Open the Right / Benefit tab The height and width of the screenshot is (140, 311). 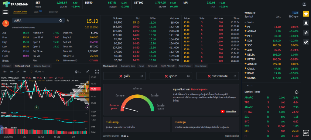[x=168, y=66]
